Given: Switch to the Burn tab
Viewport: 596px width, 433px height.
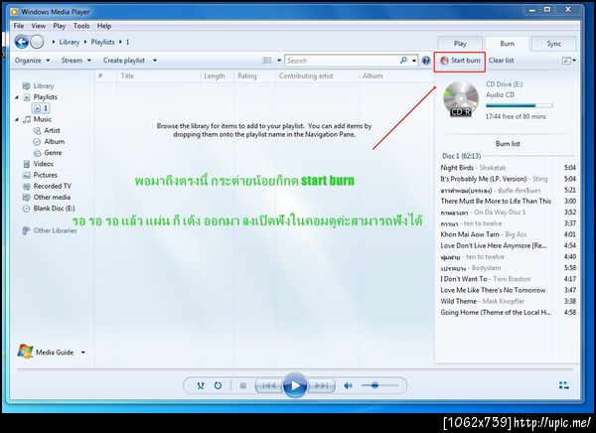Looking at the screenshot, I should coord(507,44).
